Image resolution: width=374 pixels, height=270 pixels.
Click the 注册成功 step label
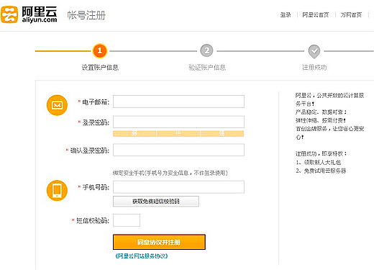[x=314, y=68]
